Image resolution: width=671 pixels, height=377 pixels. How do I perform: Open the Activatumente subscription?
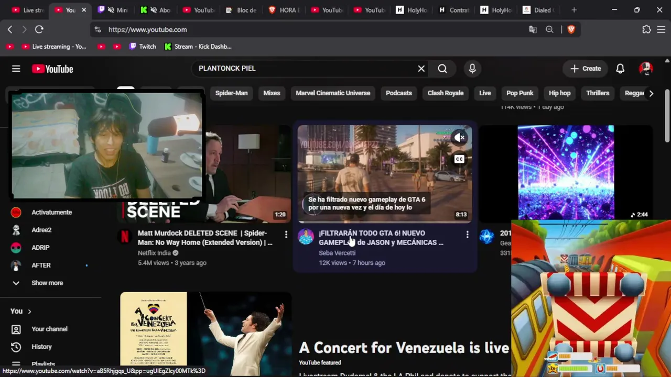(51, 212)
